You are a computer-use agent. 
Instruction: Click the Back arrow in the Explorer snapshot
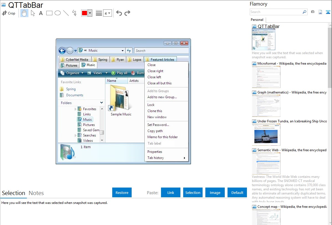62,50
